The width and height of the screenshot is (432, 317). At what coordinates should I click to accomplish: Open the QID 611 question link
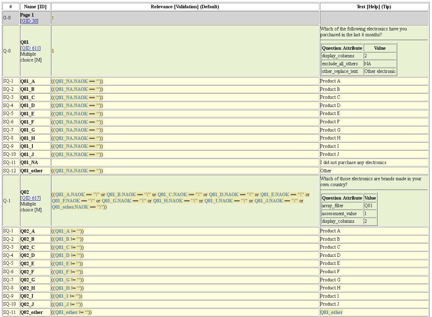31,48
